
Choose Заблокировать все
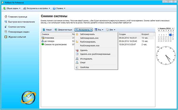pos(96,38)
